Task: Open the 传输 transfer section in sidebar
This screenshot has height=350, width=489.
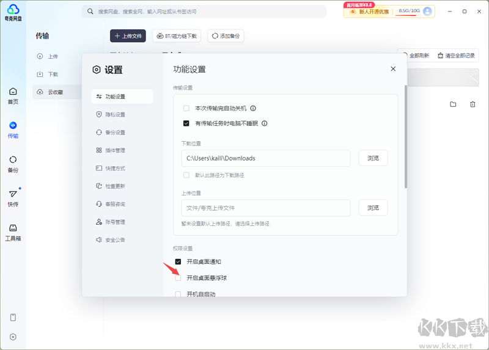Action: (13, 130)
